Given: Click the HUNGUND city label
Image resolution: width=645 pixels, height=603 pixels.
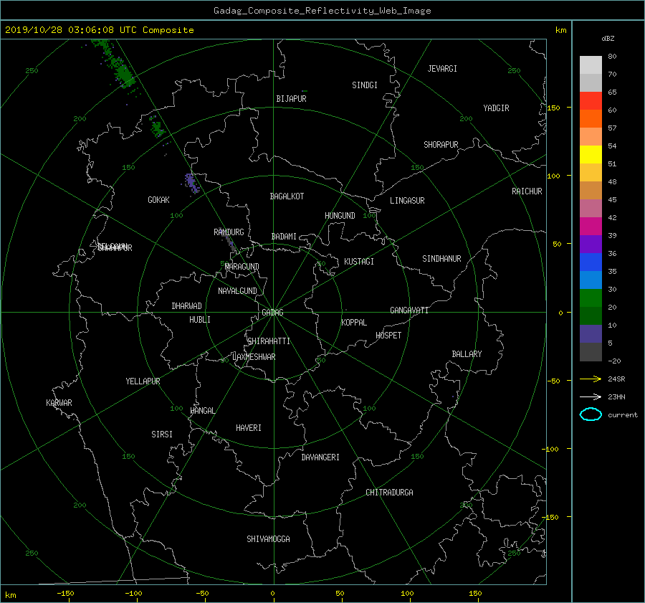Looking at the screenshot, I should coord(340,216).
